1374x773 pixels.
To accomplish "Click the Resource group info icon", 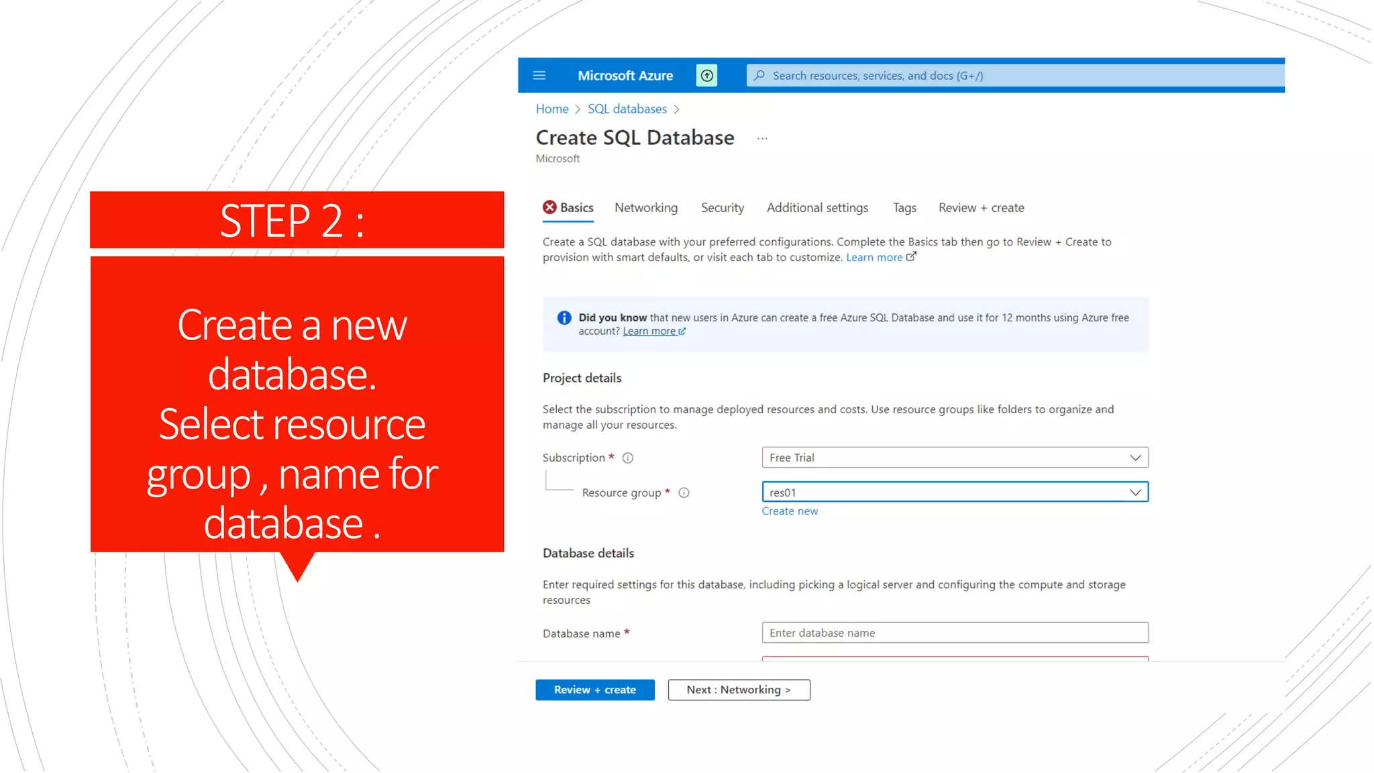I will pos(684,493).
